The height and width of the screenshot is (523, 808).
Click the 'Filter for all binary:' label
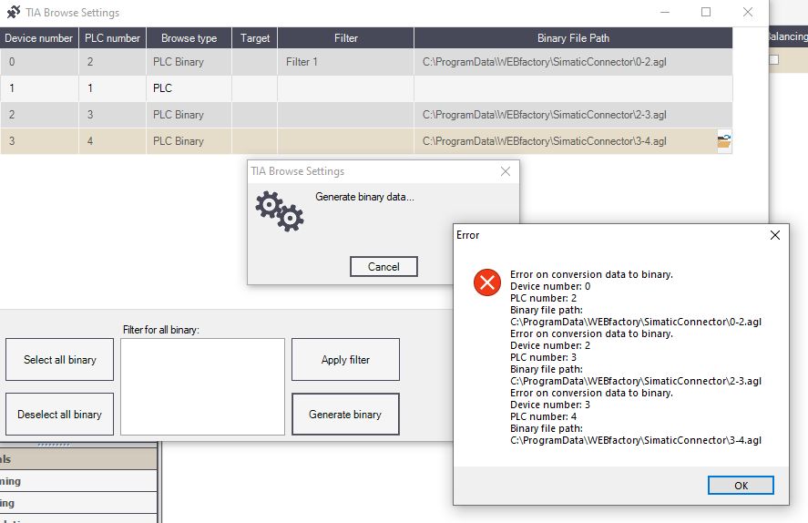(x=160, y=330)
